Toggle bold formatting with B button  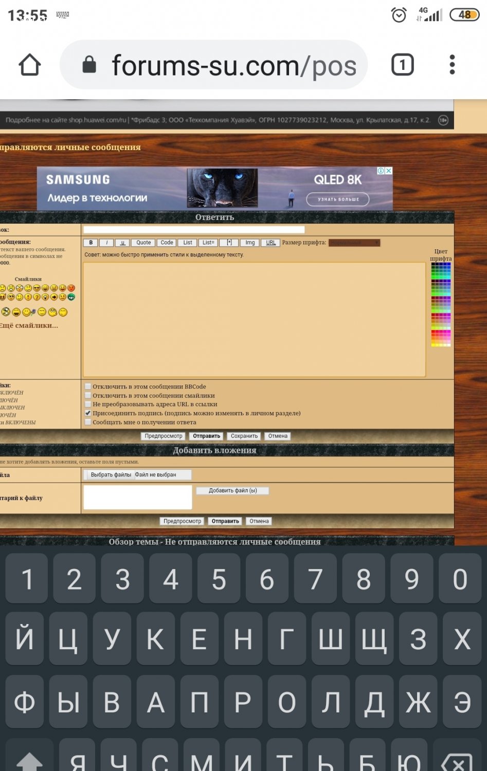(x=91, y=243)
